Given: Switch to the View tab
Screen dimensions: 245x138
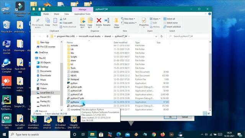Looking at the screenshot, I should (66, 14).
